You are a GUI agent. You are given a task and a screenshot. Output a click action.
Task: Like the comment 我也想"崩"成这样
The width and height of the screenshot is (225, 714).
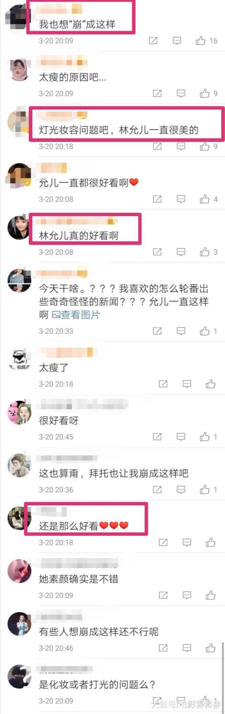[201, 41]
